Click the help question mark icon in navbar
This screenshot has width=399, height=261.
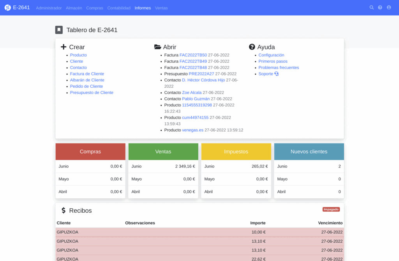(x=380, y=8)
